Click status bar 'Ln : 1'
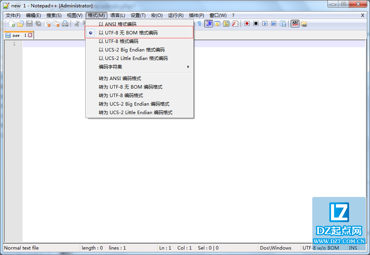 click(x=165, y=248)
